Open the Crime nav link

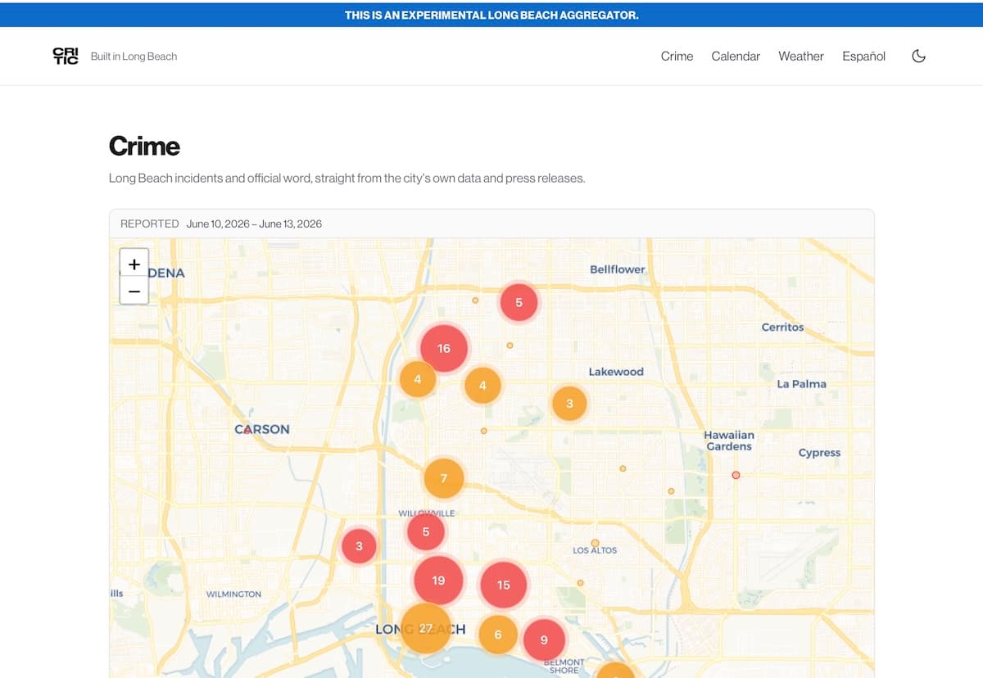point(677,56)
